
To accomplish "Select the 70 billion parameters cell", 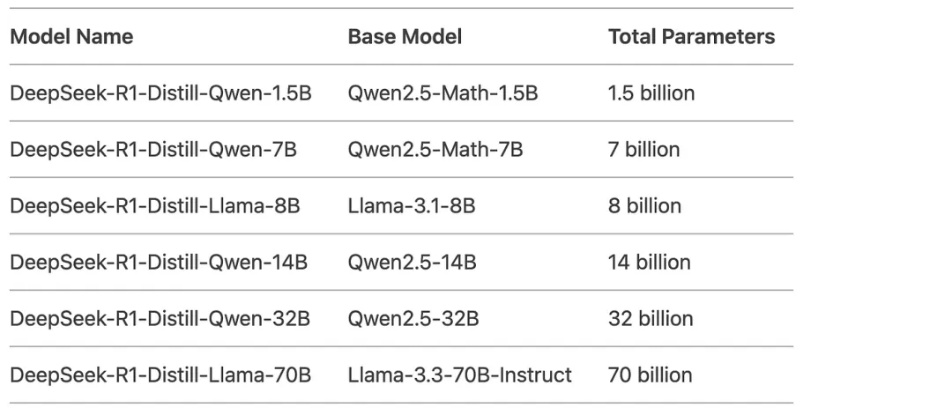I will point(651,375).
